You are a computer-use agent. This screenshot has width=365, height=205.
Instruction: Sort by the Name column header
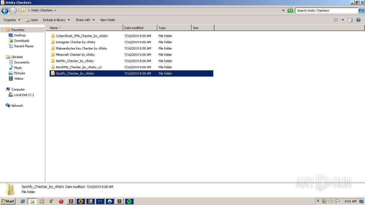point(84,28)
